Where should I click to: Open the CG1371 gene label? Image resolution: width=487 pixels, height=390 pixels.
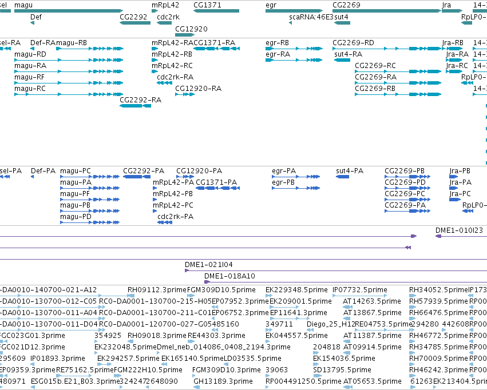pos(207,5)
